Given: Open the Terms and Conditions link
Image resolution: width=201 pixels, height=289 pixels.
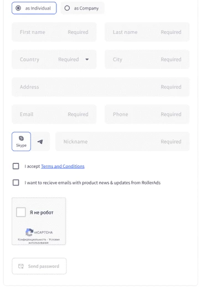Looking at the screenshot, I should 63,166.
